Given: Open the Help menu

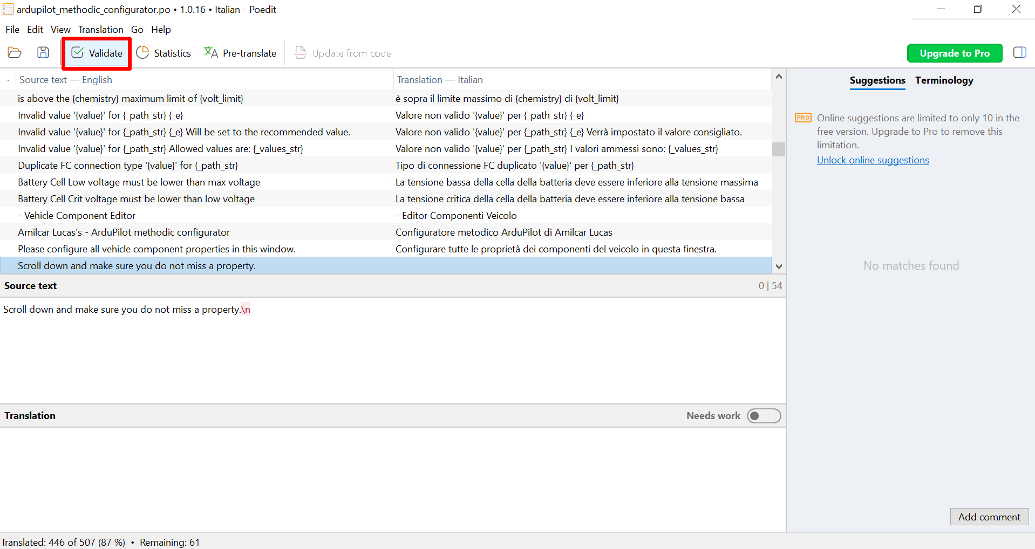Looking at the screenshot, I should click(x=161, y=30).
